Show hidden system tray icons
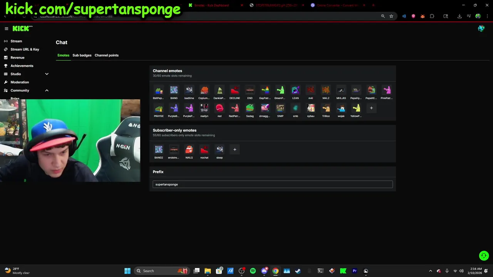The width and height of the screenshot is (493, 277). coord(430,271)
